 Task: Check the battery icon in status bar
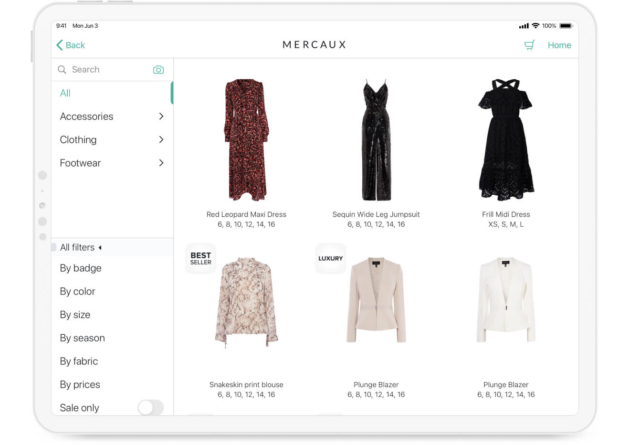pyautogui.click(x=566, y=26)
